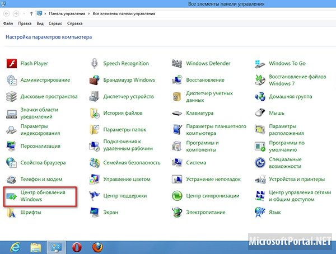
Task: Open Диспетчер учетных данных safe icon
Action: [x=177, y=97]
